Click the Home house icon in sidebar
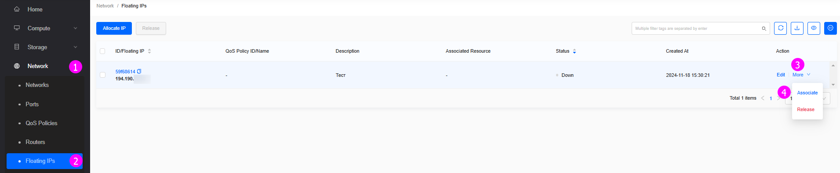Viewport: 840px width, 173px height. pos(17,9)
